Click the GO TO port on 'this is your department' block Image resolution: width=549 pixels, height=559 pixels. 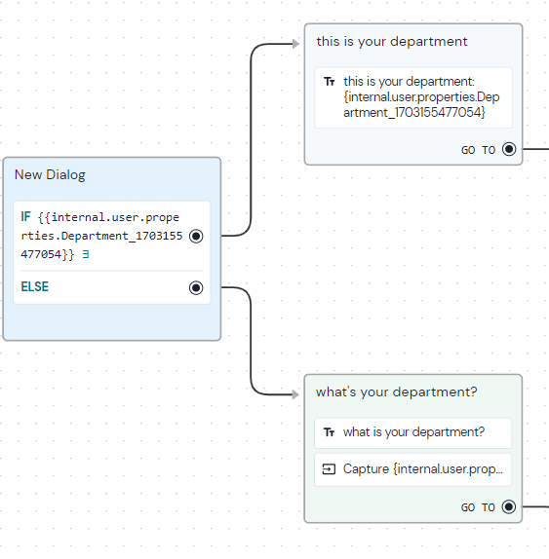[x=509, y=149]
